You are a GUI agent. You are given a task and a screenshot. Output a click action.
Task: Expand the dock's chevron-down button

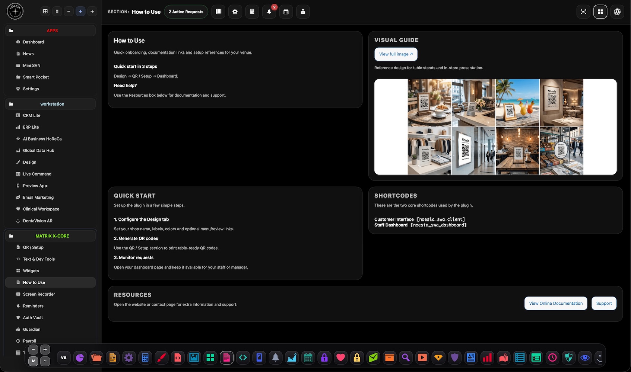tap(45, 361)
